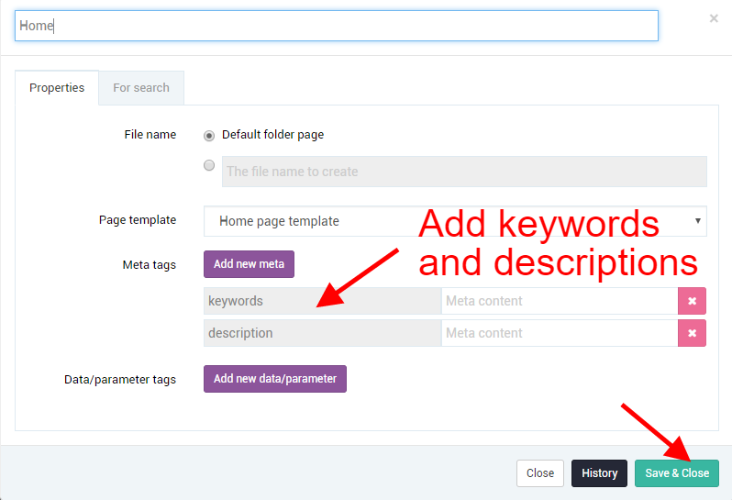This screenshot has height=500, width=732.
Task: Switch to the For search tab
Action: 141,88
